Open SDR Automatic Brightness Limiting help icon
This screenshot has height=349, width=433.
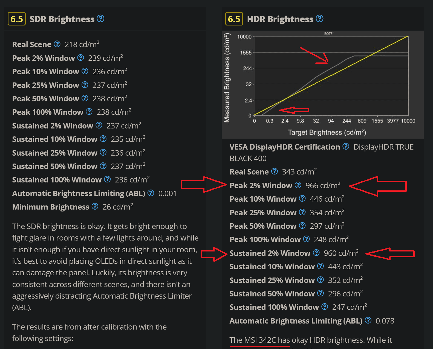[151, 193]
